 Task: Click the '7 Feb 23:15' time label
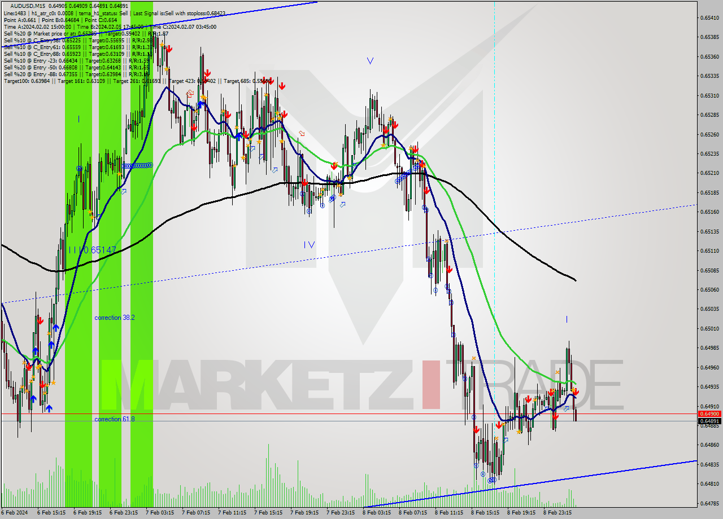(341, 513)
